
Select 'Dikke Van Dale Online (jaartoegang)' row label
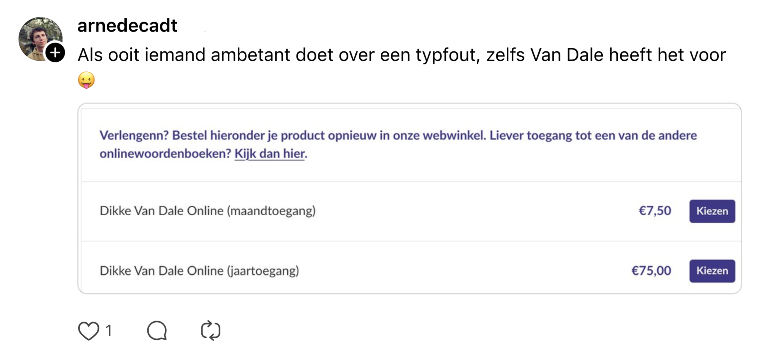199,271
